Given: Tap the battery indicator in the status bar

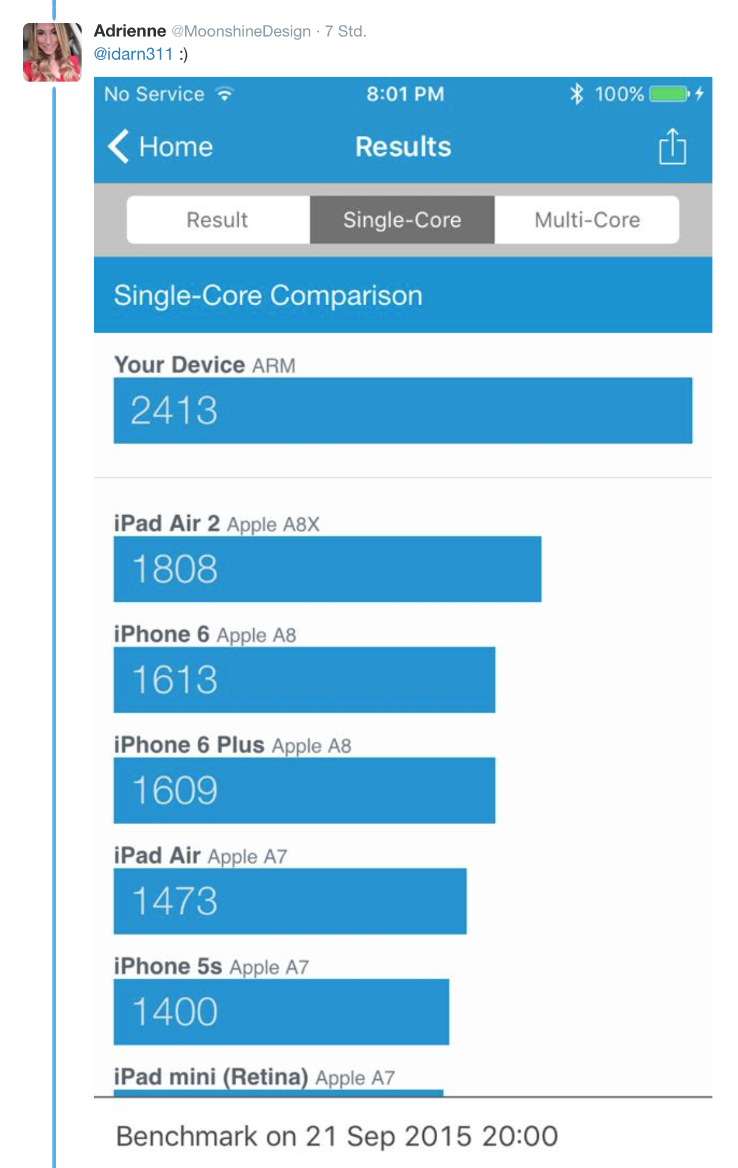Looking at the screenshot, I should [667, 94].
